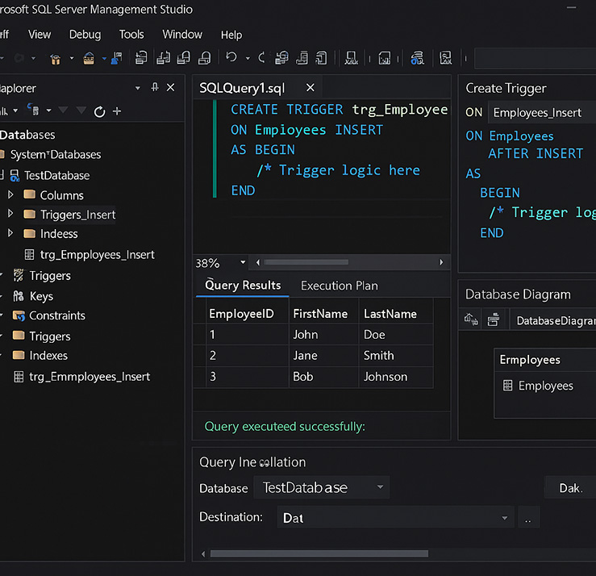This screenshot has width=596, height=576.
Task: Click the DatabaseDiagram name field
Action: 552,320
